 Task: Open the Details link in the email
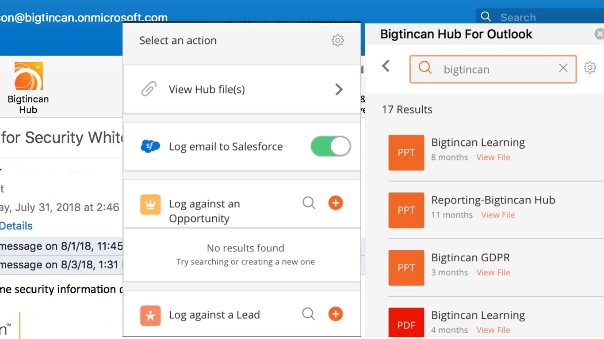[x=16, y=226]
